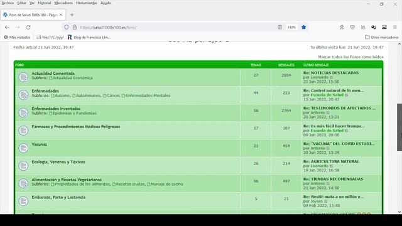
Task: Open the Editar menu
Action: (x=22, y=3)
